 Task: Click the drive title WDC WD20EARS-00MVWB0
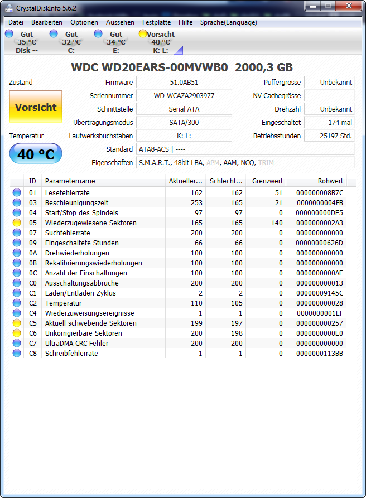tap(150, 67)
